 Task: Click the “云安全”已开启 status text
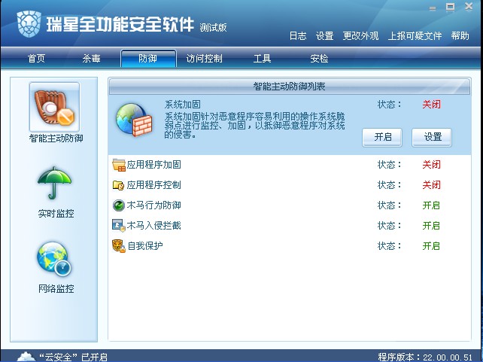click(x=73, y=357)
